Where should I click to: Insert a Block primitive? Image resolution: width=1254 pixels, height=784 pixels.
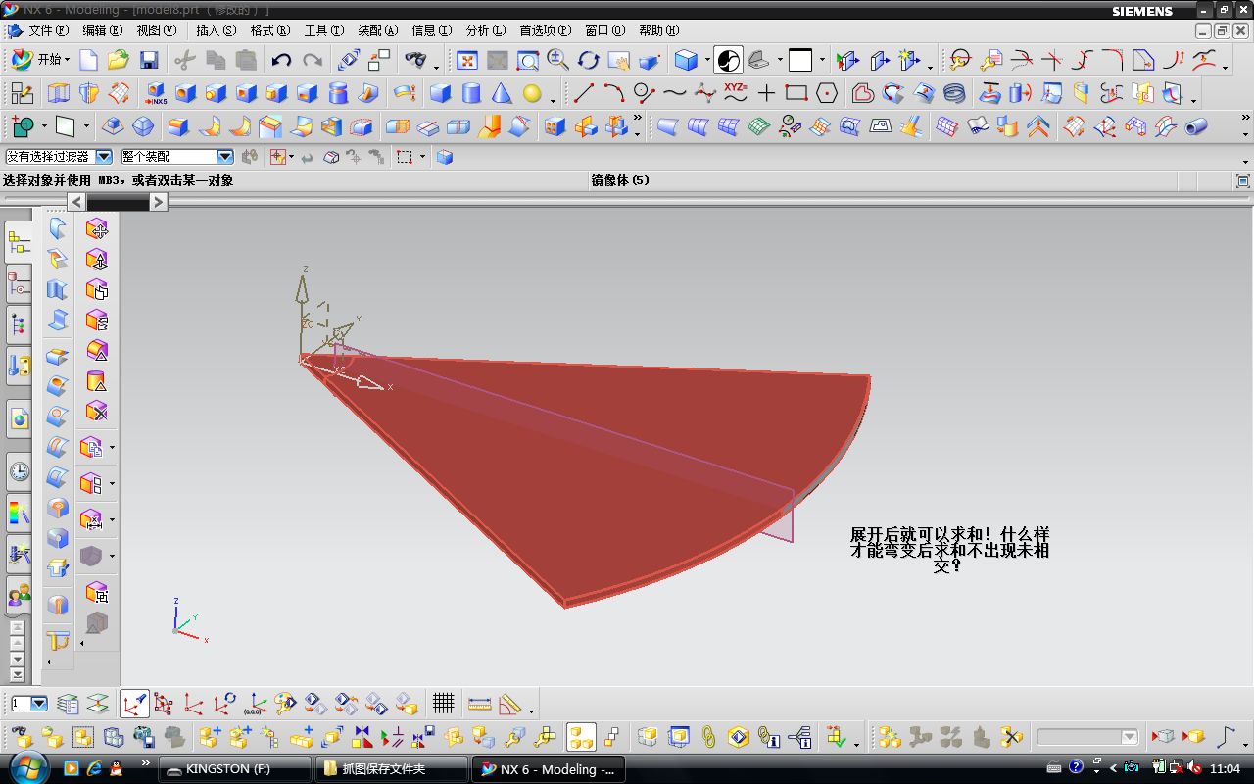pos(441,94)
